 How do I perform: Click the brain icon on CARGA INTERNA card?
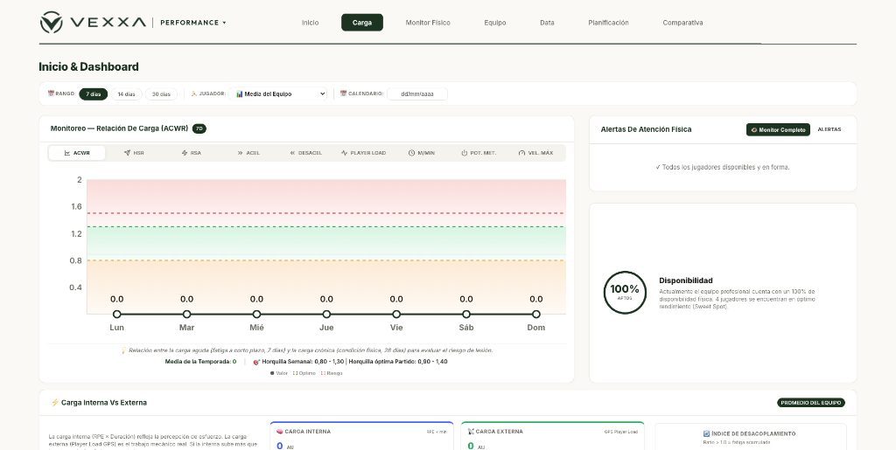(x=280, y=432)
